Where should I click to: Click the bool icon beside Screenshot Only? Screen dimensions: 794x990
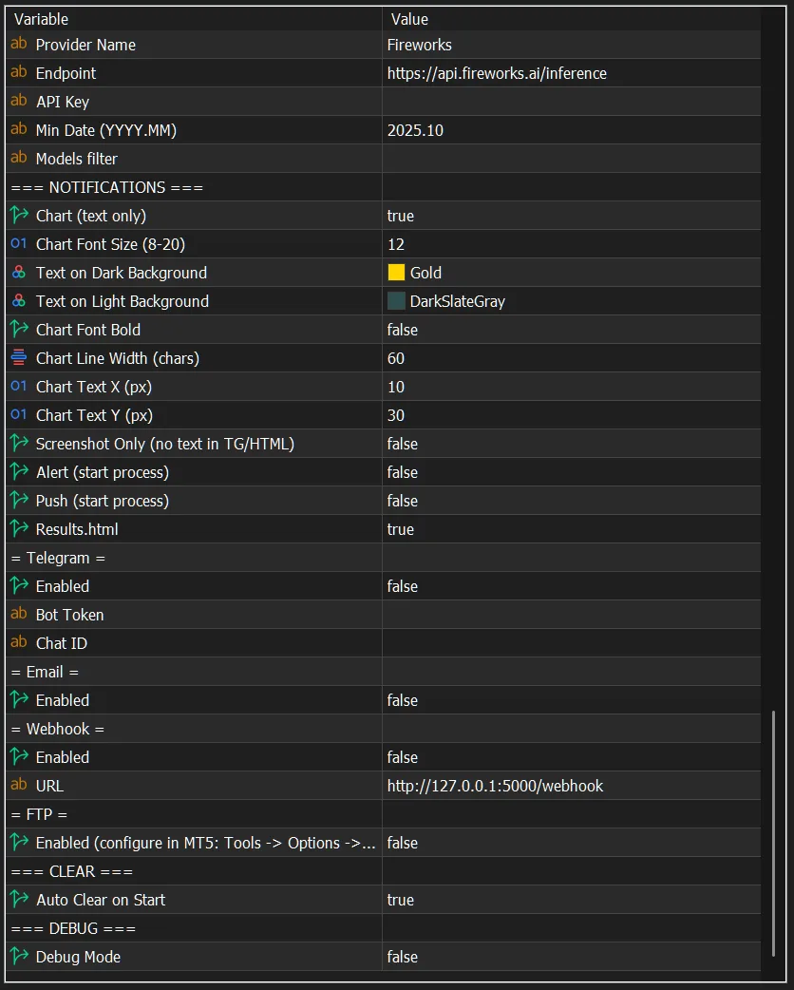[19, 444]
